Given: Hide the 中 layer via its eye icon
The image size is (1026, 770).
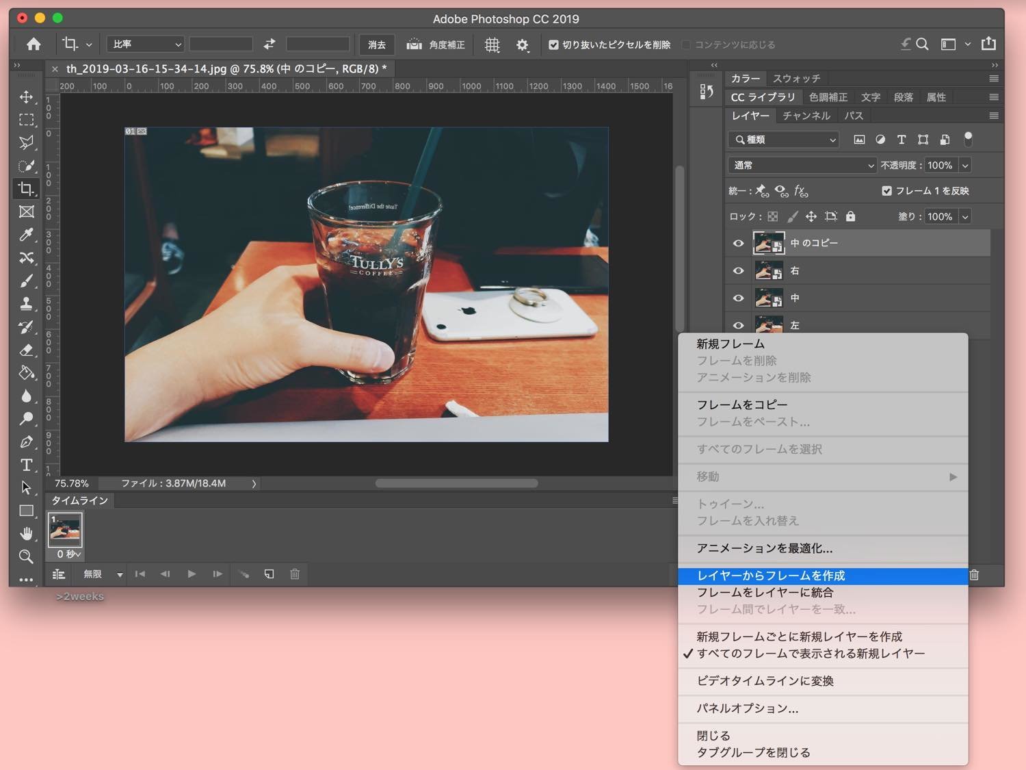Looking at the screenshot, I should (x=738, y=298).
